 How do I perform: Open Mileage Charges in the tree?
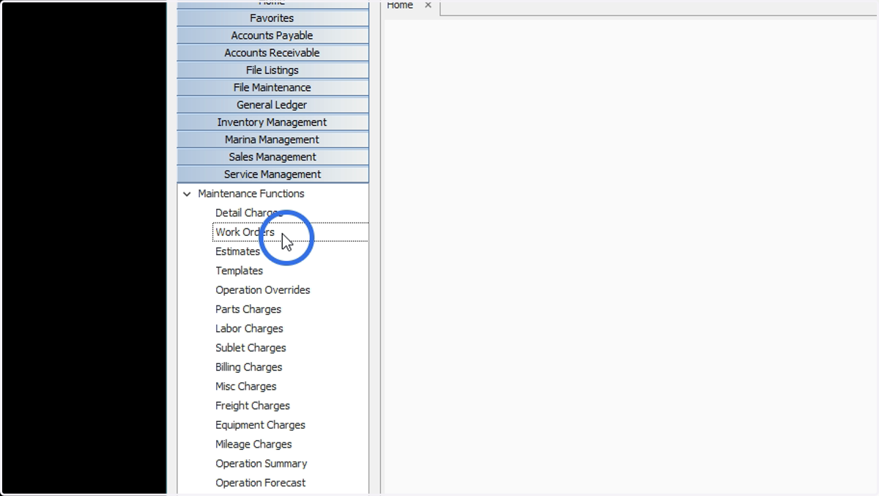[253, 444]
